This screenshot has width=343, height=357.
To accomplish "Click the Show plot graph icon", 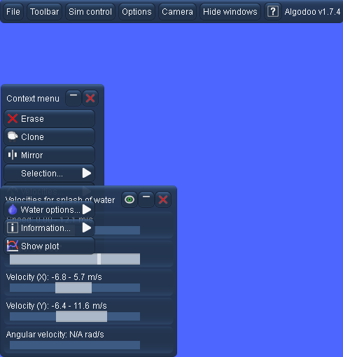I will [13, 246].
